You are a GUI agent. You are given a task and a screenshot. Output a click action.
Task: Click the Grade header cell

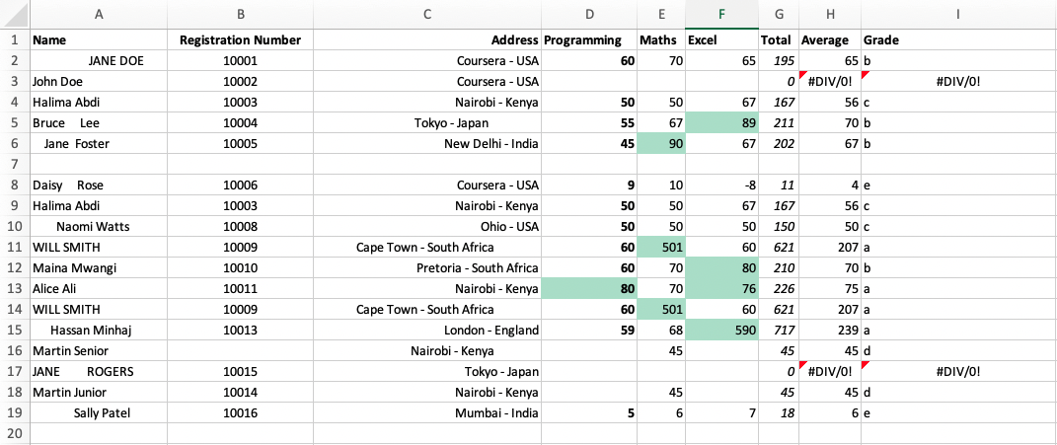tap(958, 40)
